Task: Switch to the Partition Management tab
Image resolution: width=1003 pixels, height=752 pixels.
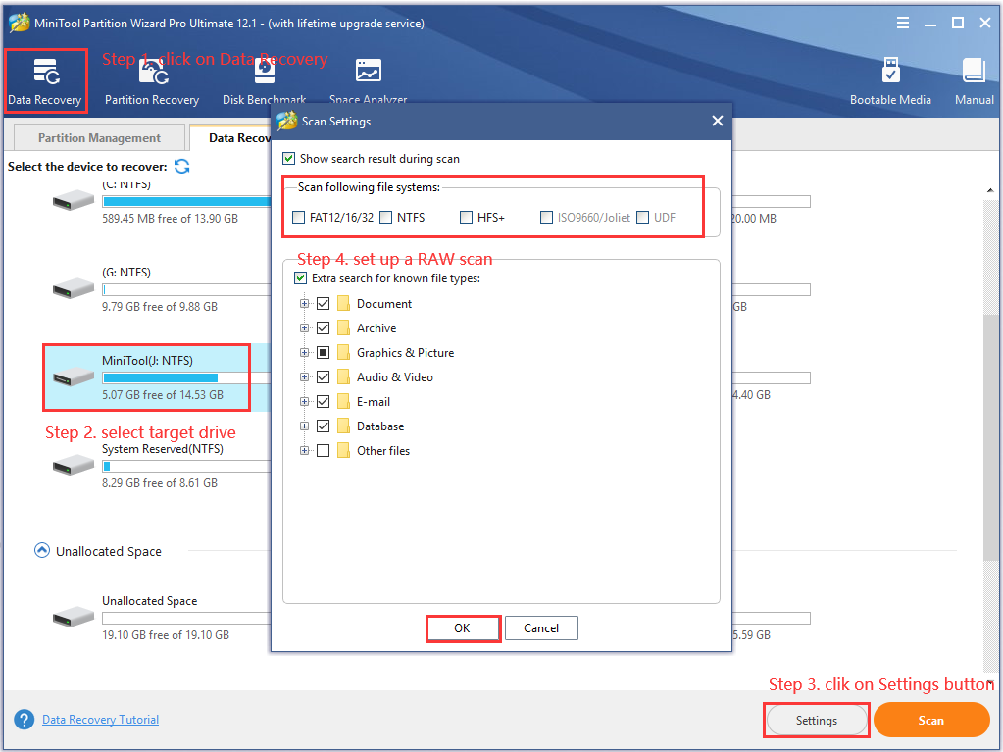Action: pos(99,138)
